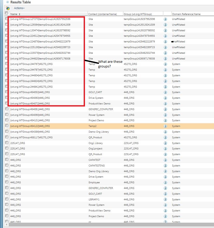Screen dimensions: 214x228
Task: Click the 446_ORG name in the CAPATESTING row
Action: click(16, 166)
